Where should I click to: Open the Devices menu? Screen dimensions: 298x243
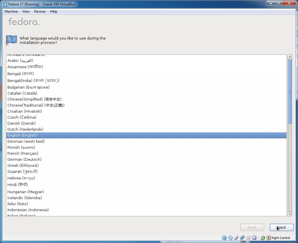[x=40, y=11]
